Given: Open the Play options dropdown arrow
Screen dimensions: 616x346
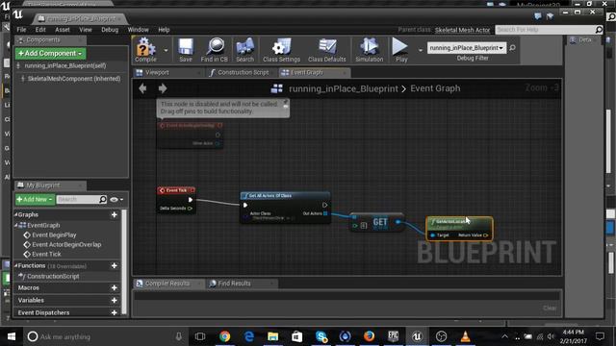Looking at the screenshot, I should 420,50.
